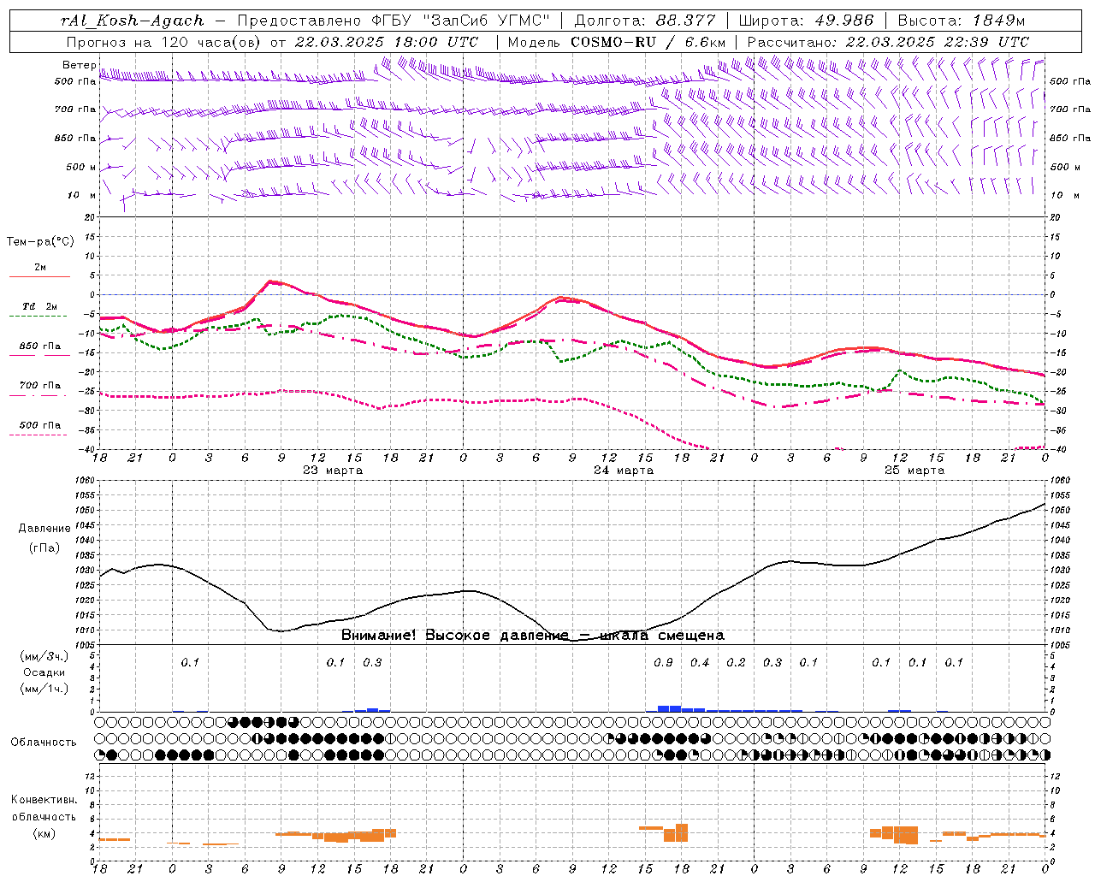
Task: Click the "500 гПа" temperature legend entry
Action: [x=40, y=425]
